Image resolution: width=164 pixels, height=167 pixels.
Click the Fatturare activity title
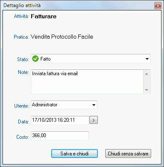[x=44, y=16]
